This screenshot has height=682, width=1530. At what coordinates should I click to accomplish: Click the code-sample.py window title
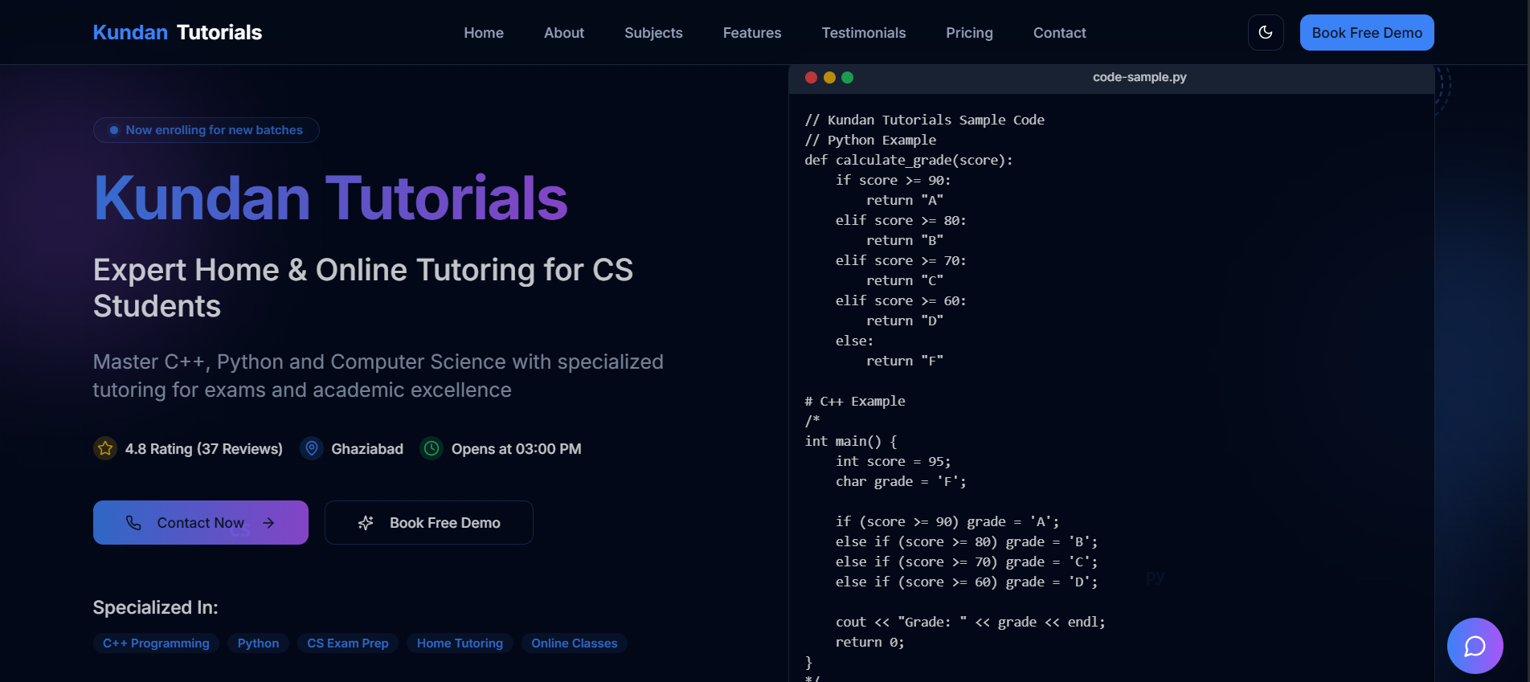[1139, 77]
